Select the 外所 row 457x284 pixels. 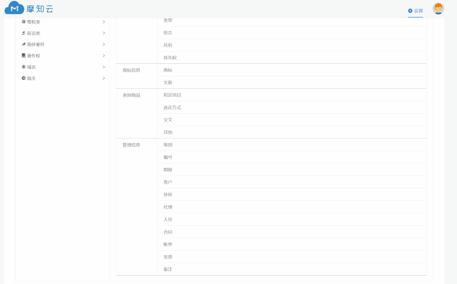[x=292, y=195]
